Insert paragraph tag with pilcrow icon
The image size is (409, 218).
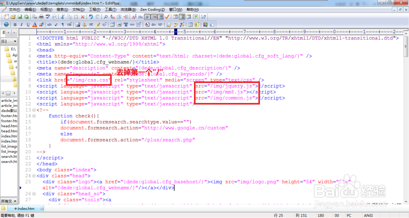coord(63,25)
